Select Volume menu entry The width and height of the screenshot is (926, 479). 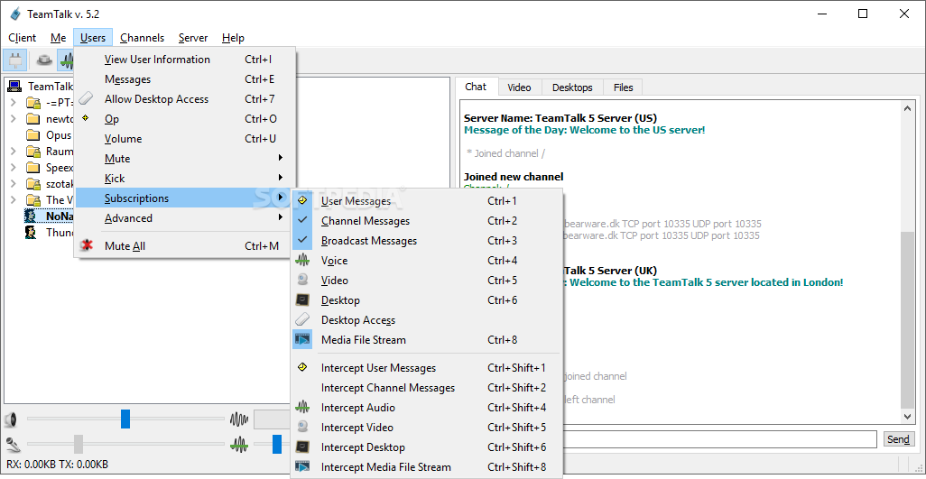pyautogui.click(x=185, y=139)
